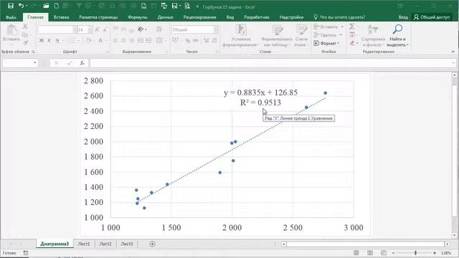Click the text Orientation icon
This screenshot has width=459, height=258.
141,29
